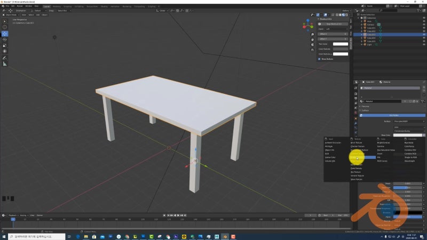Toggle visibility eye for Cube.004
This screenshot has height=240, width=427.
tap(424, 38)
